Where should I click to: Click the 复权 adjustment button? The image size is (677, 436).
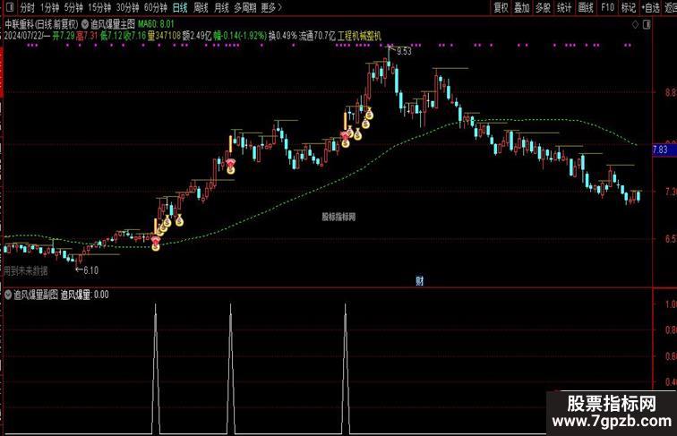pyautogui.click(x=501, y=7)
